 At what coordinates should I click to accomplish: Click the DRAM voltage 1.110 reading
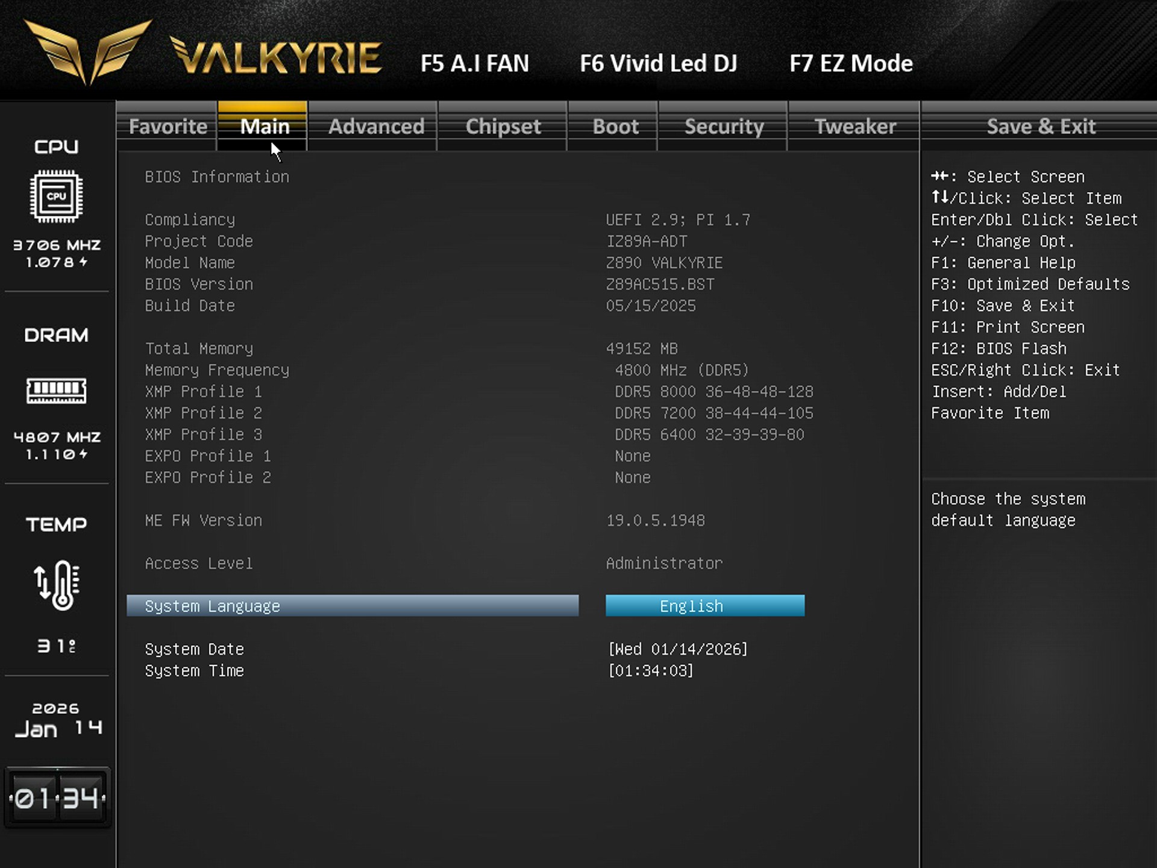tap(57, 454)
